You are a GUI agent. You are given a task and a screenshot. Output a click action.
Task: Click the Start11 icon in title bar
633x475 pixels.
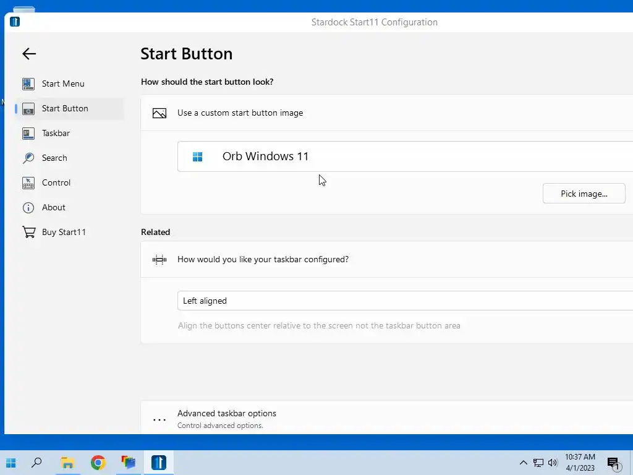(15, 22)
